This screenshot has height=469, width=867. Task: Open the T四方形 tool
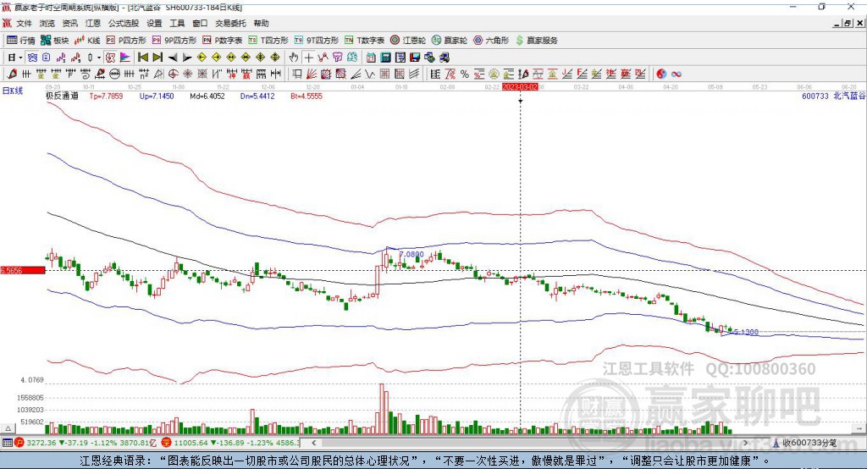click(268, 41)
